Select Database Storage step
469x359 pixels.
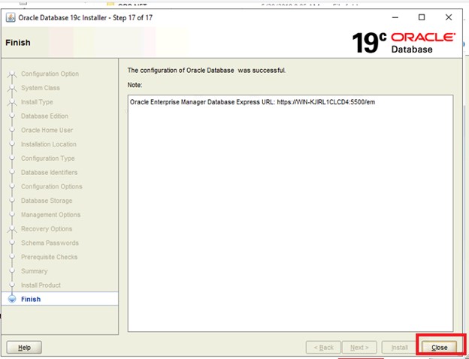(47, 201)
